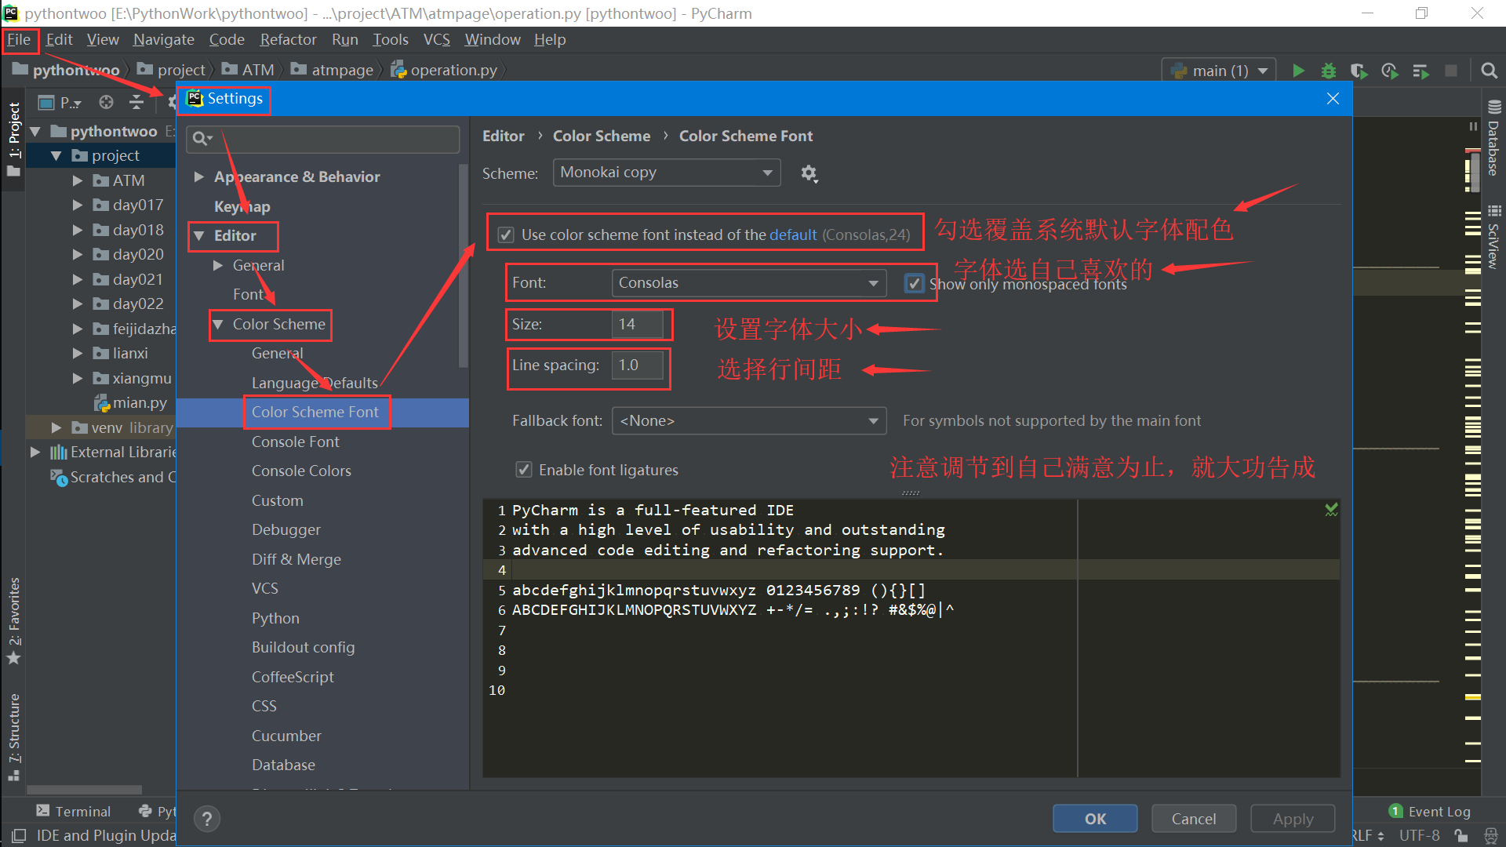The image size is (1506, 847).
Task: Click UTF-8 encoding in status bar
Action: tap(1419, 836)
